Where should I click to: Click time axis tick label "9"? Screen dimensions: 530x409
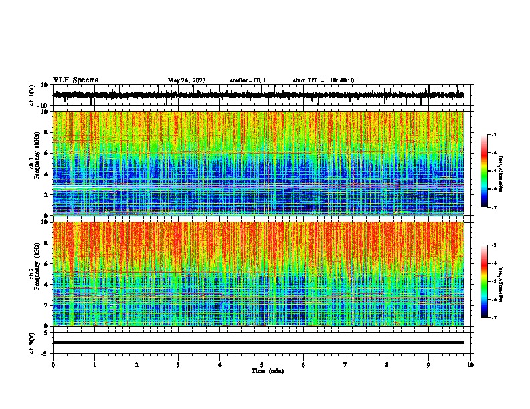tap(428, 365)
